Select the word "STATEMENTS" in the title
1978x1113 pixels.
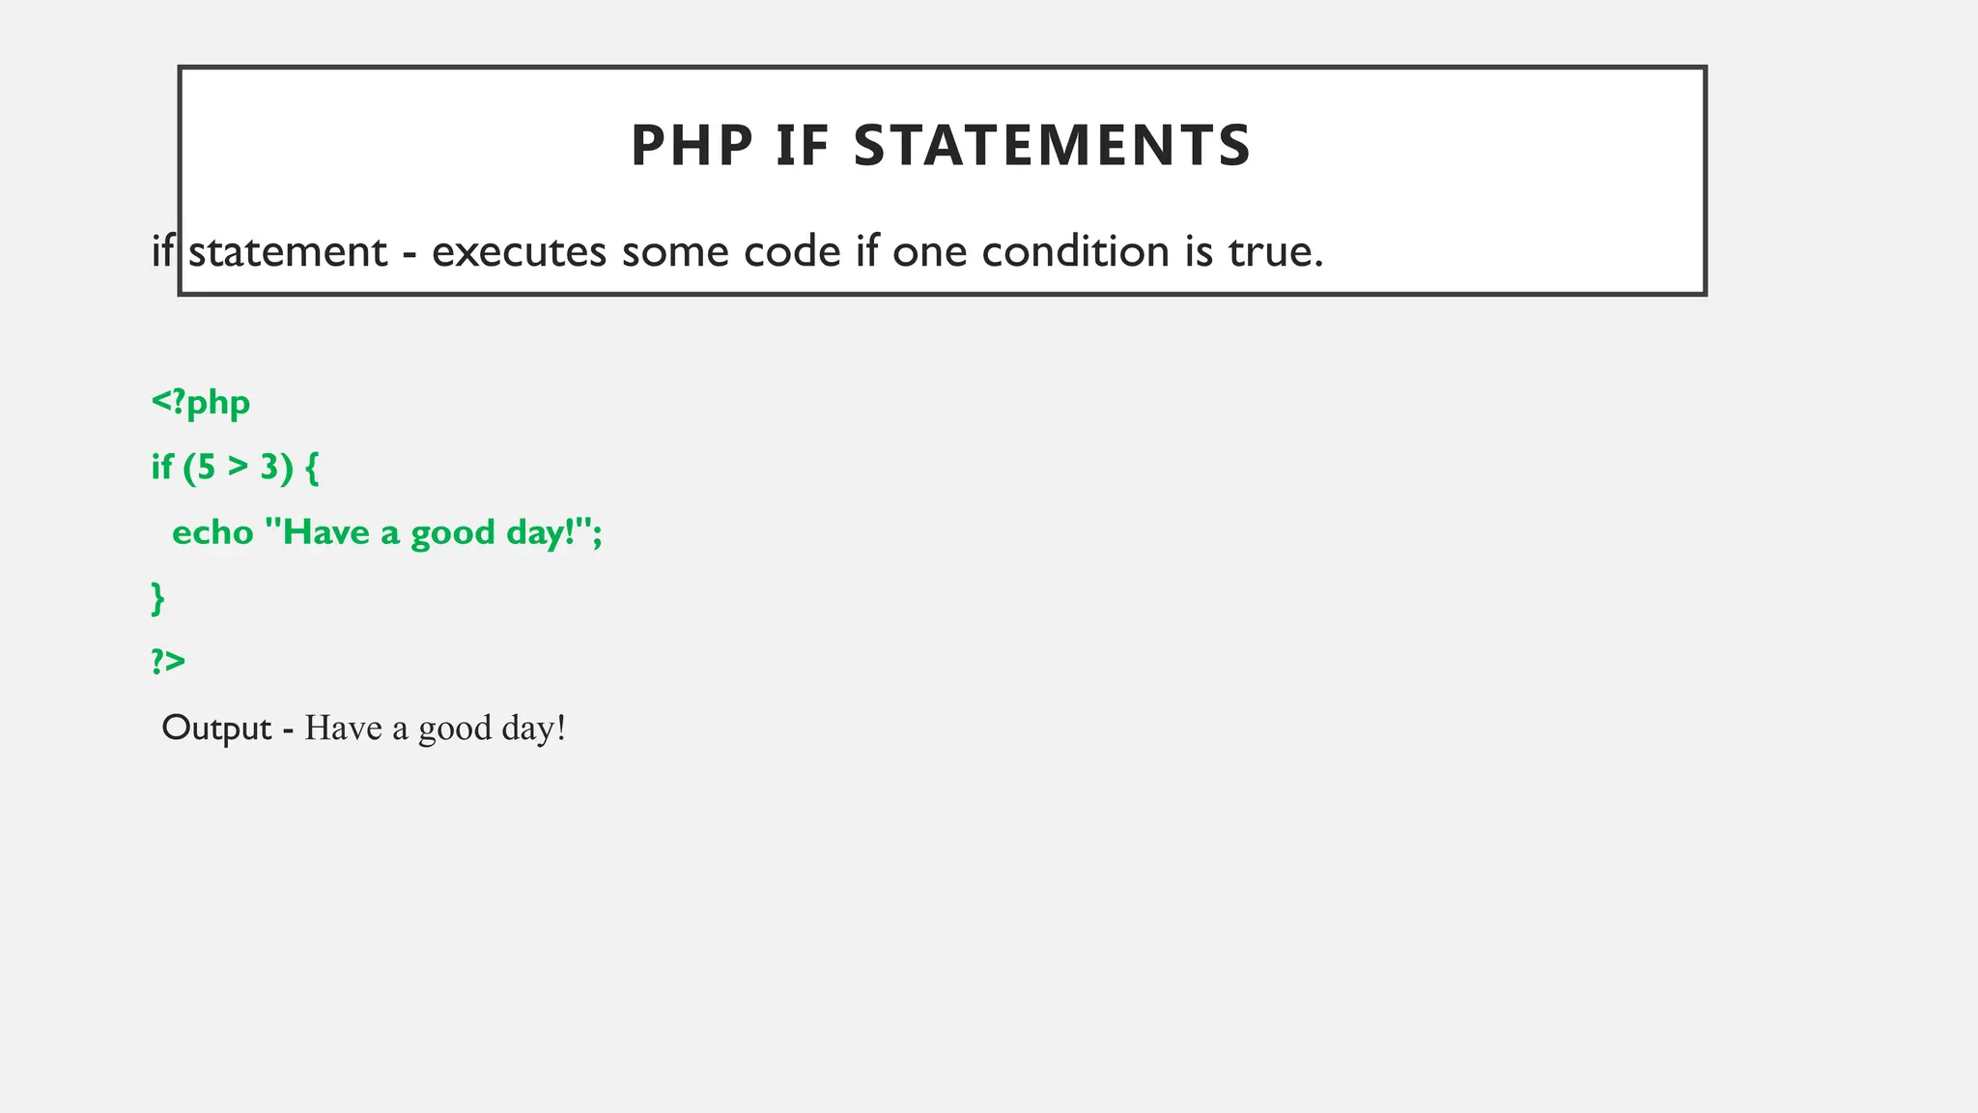1052,147
